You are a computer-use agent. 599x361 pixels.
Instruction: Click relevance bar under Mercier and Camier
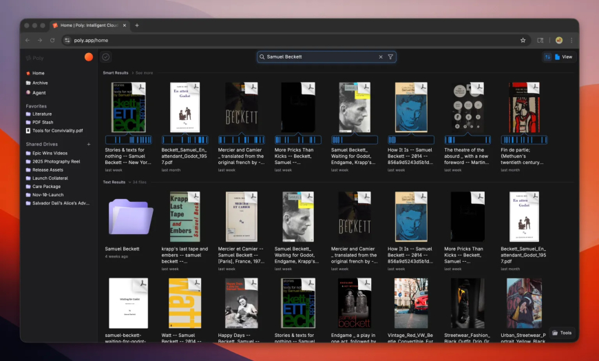click(241, 140)
